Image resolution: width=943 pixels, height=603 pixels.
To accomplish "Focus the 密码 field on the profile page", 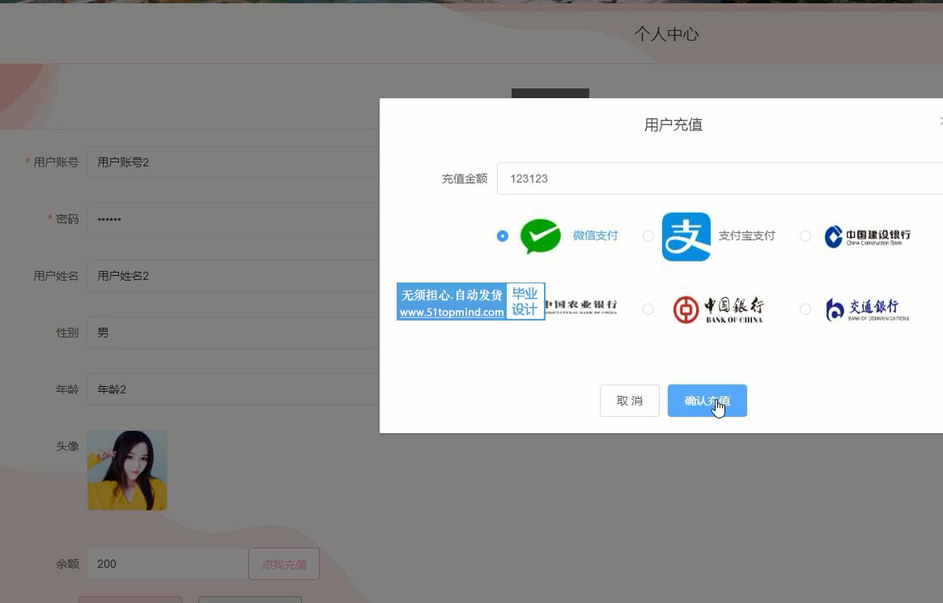I will coord(233,219).
